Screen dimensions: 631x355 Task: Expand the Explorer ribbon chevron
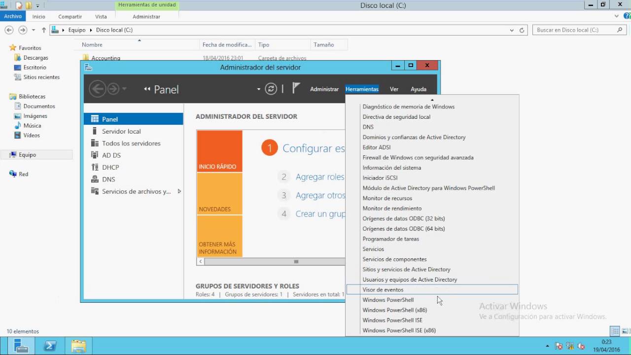pos(616,16)
